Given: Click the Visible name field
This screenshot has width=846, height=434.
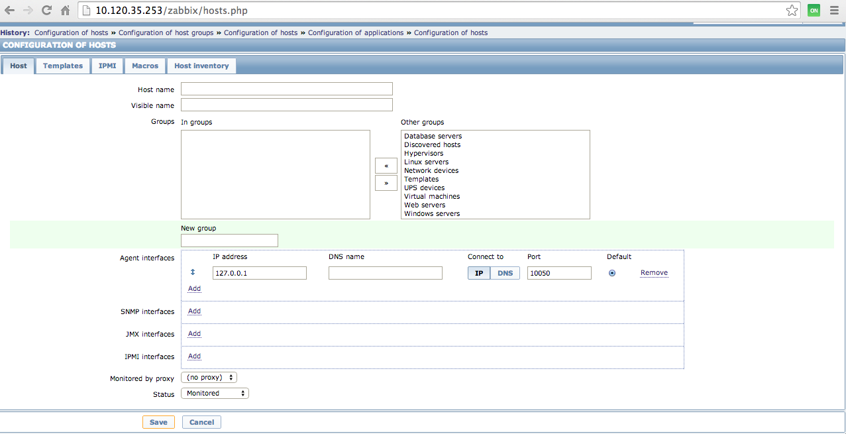Looking at the screenshot, I should pyautogui.click(x=287, y=105).
